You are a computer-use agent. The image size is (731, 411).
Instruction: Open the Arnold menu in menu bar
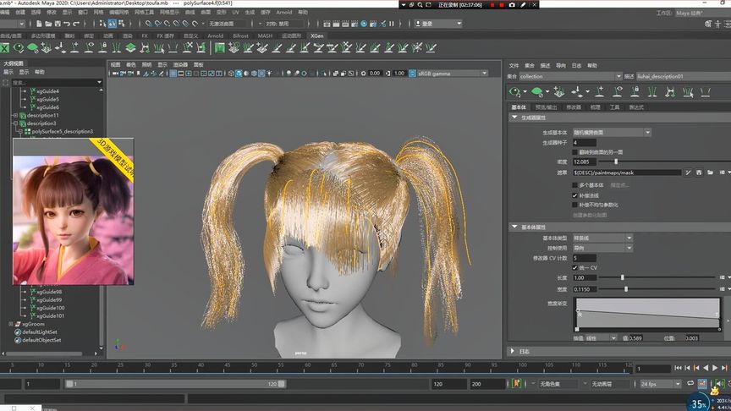click(x=283, y=13)
